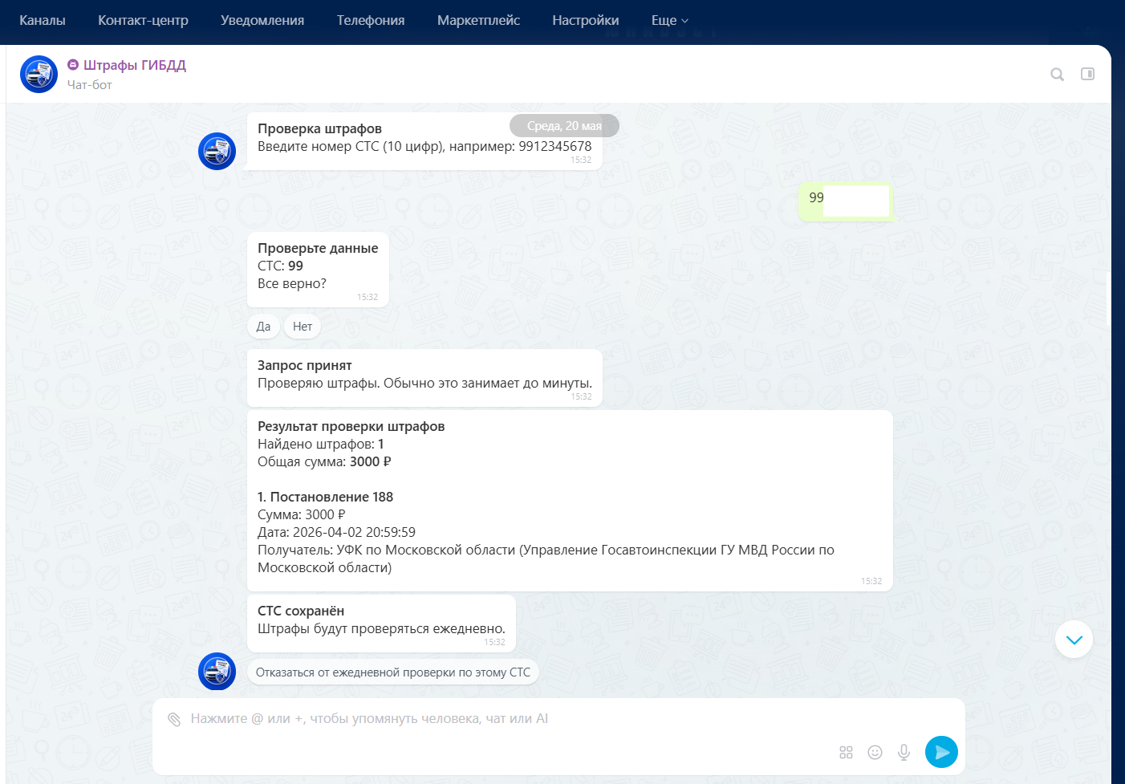This screenshot has width=1125, height=784.
Task: Send the message with the blue arrow button
Action: pyautogui.click(x=941, y=752)
